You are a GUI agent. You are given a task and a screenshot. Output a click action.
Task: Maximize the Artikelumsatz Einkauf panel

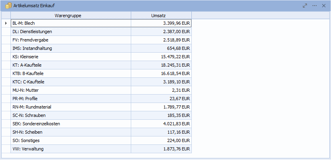[305, 6]
